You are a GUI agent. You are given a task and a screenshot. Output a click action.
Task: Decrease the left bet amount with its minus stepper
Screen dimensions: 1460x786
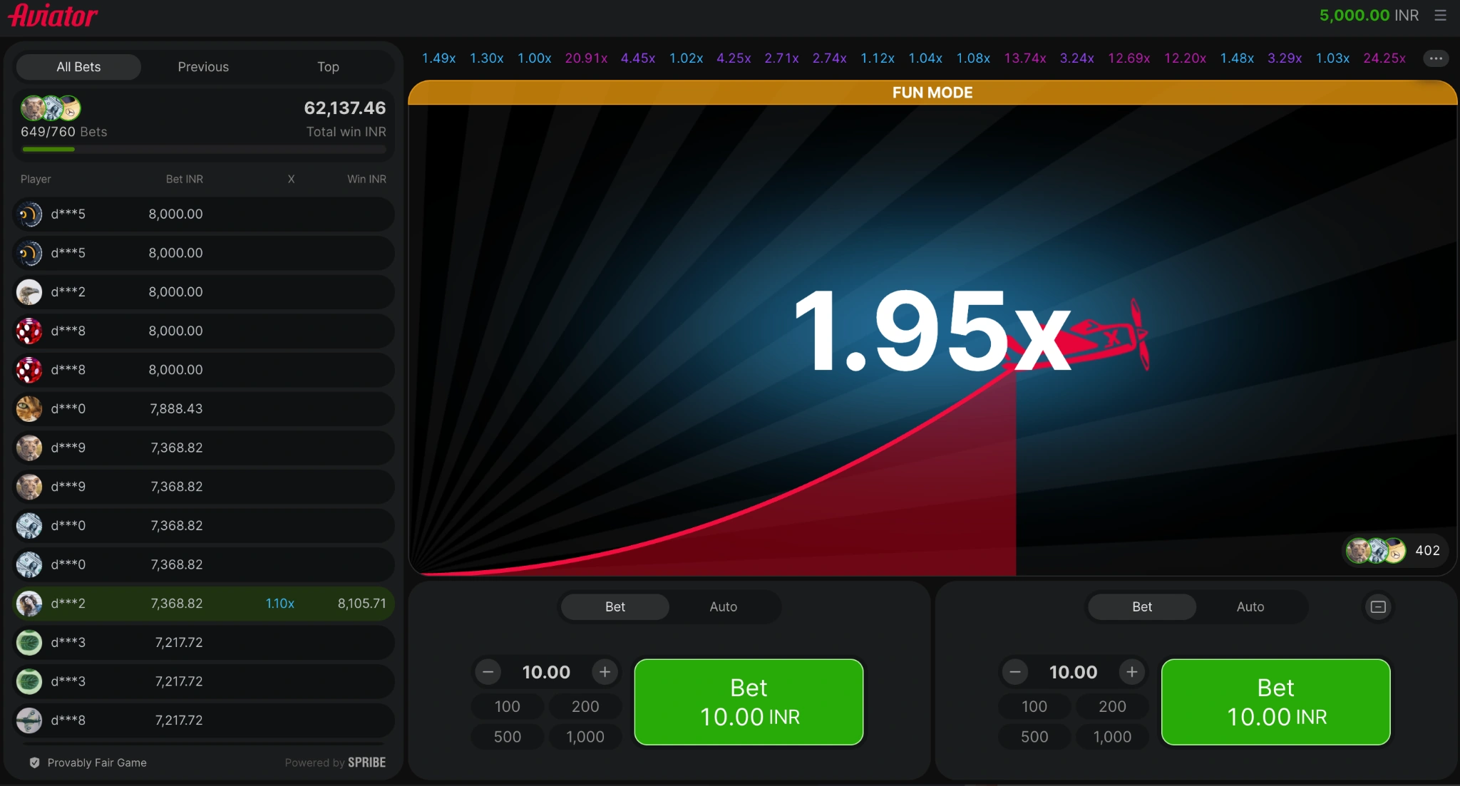click(x=488, y=671)
